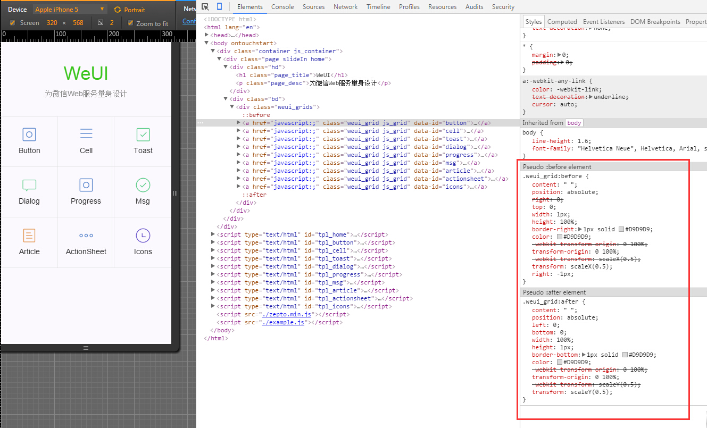This screenshot has height=428, width=707.
Task: Open the Event Listeners tab
Action: [604, 22]
